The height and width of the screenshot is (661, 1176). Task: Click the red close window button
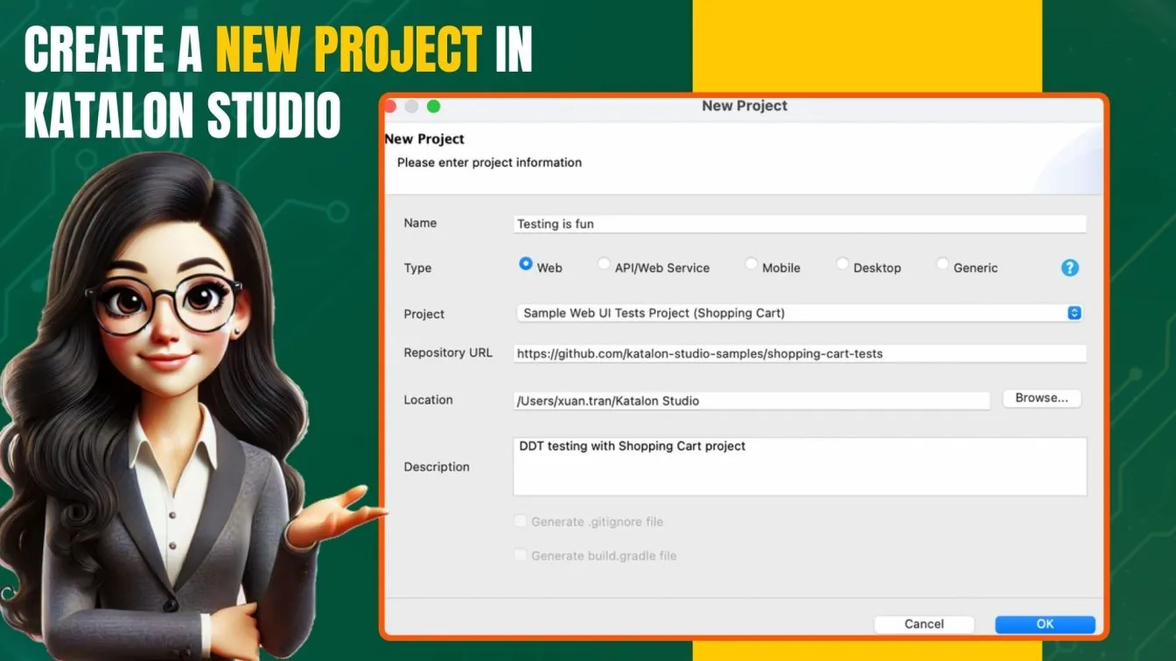coord(389,106)
